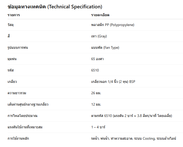183x147 pixels.
Task: Select the 26 มม. length value
Action: (96, 93)
